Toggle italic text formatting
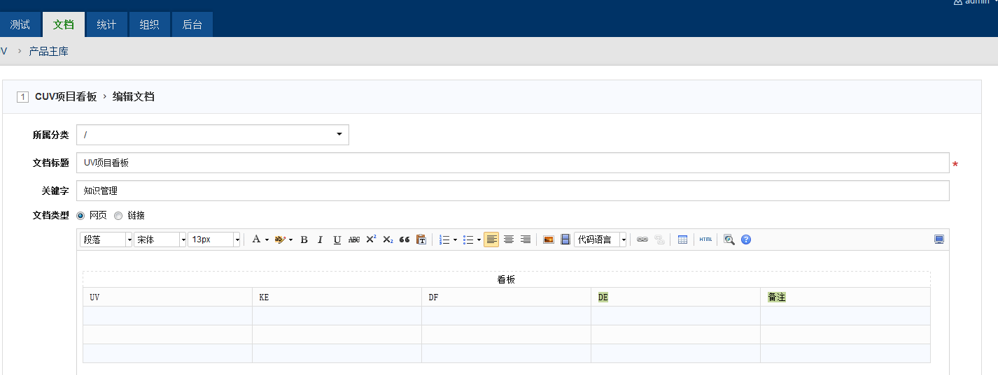 tap(320, 240)
